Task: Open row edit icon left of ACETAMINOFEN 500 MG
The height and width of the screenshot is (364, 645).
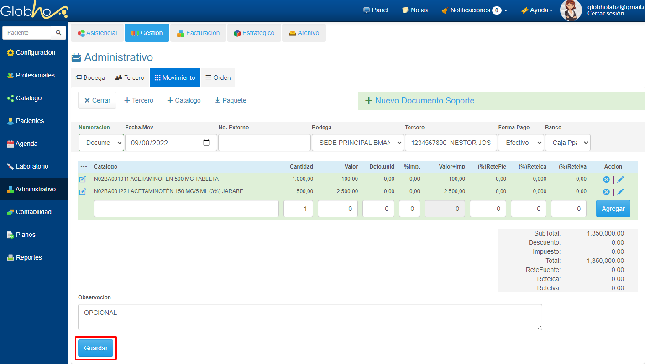Action: point(83,179)
